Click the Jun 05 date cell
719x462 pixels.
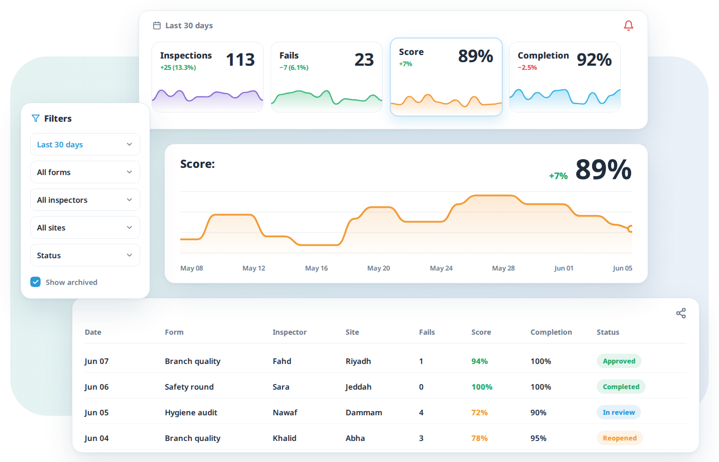(97, 413)
